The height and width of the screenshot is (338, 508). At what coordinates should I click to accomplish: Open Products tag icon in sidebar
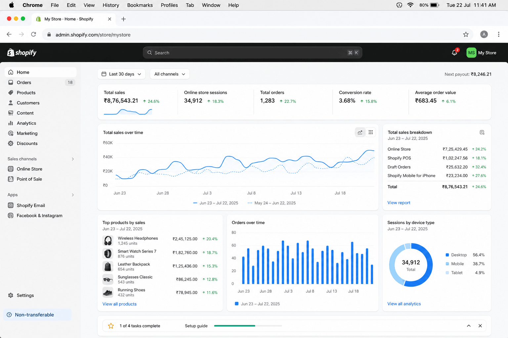click(11, 93)
